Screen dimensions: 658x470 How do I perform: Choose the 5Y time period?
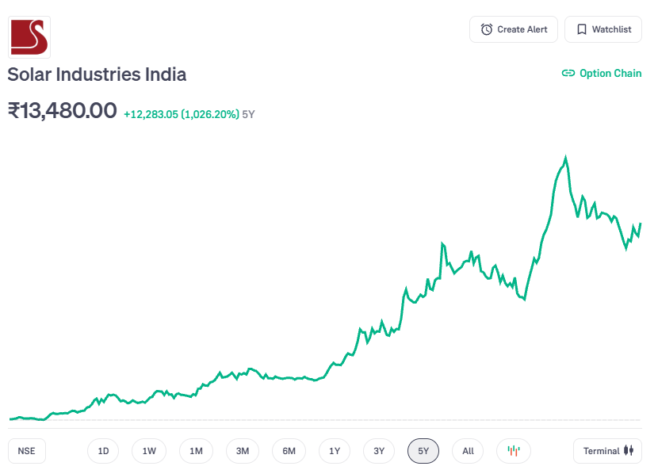point(423,451)
